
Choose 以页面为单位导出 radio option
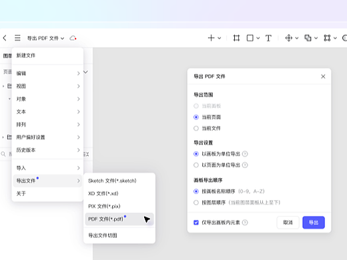tap(196, 165)
